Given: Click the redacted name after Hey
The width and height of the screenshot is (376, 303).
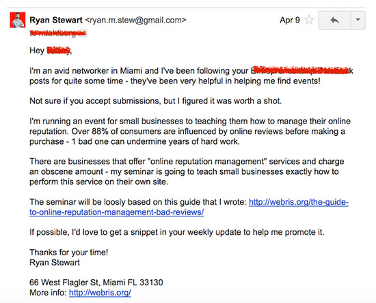Looking at the screenshot, I should [59, 50].
